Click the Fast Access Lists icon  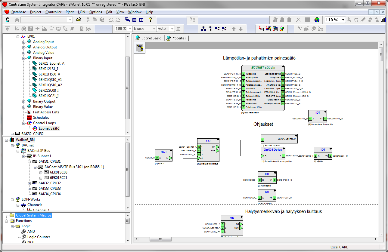coord(29,112)
